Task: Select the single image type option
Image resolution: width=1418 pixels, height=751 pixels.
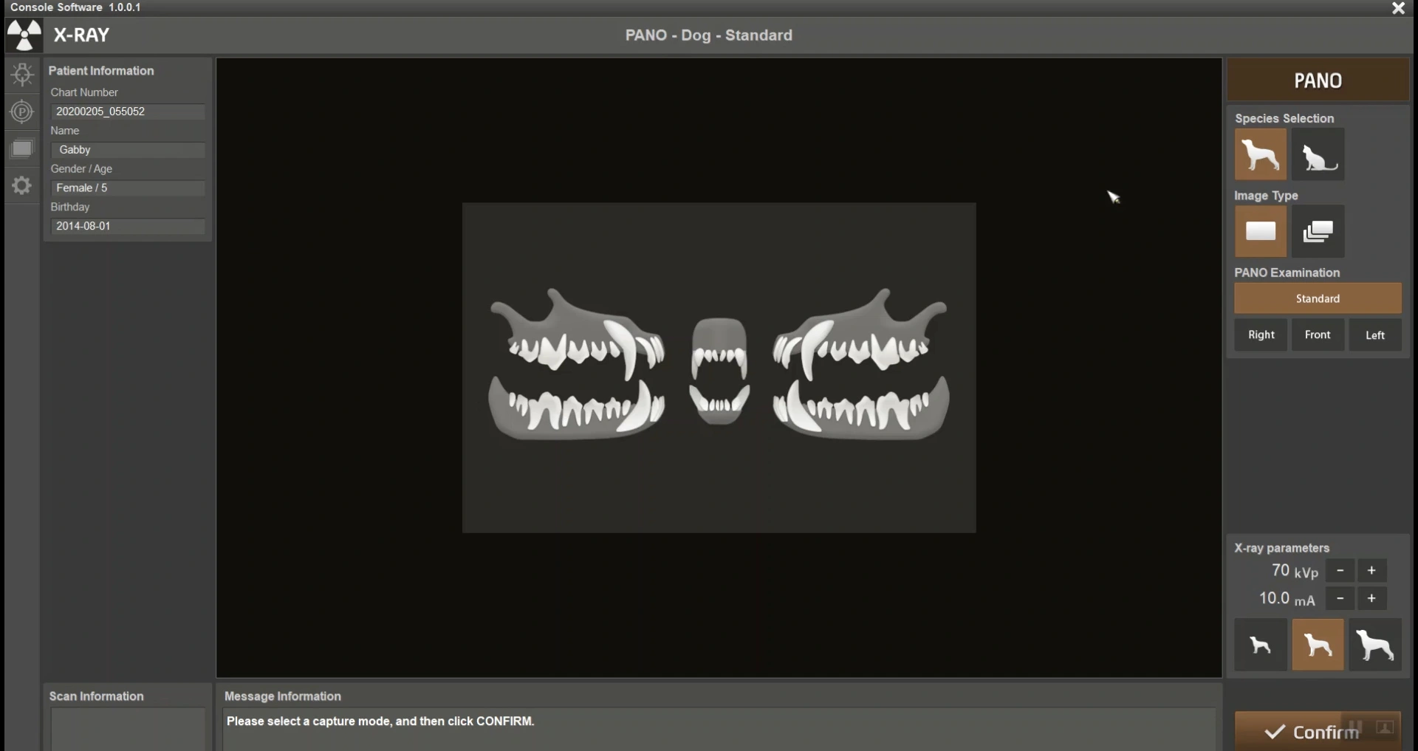Action: 1260,232
